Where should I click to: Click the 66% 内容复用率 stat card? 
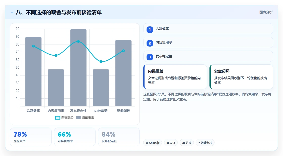coord(75,137)
